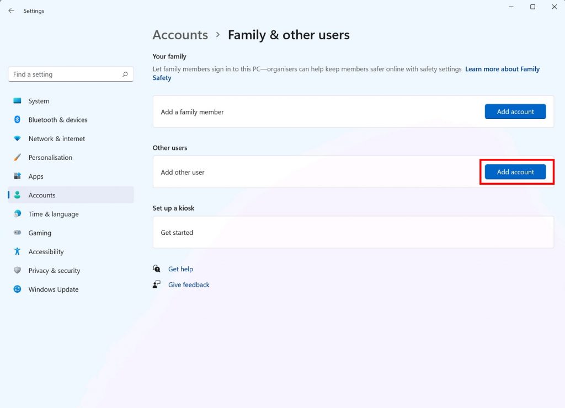Click the Get help question mark icon
This screenshot has height=408, width=565.
pyautogui.click(x=156, y=269)
